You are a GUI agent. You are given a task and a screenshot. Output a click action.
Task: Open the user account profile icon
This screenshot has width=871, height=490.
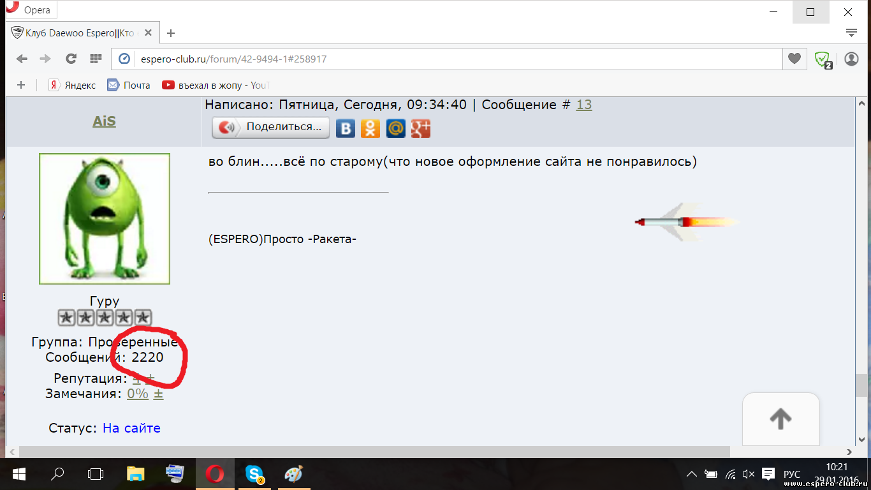[851, 59]
